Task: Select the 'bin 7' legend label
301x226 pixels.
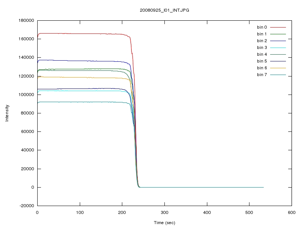Action: (x=262, y=75)
